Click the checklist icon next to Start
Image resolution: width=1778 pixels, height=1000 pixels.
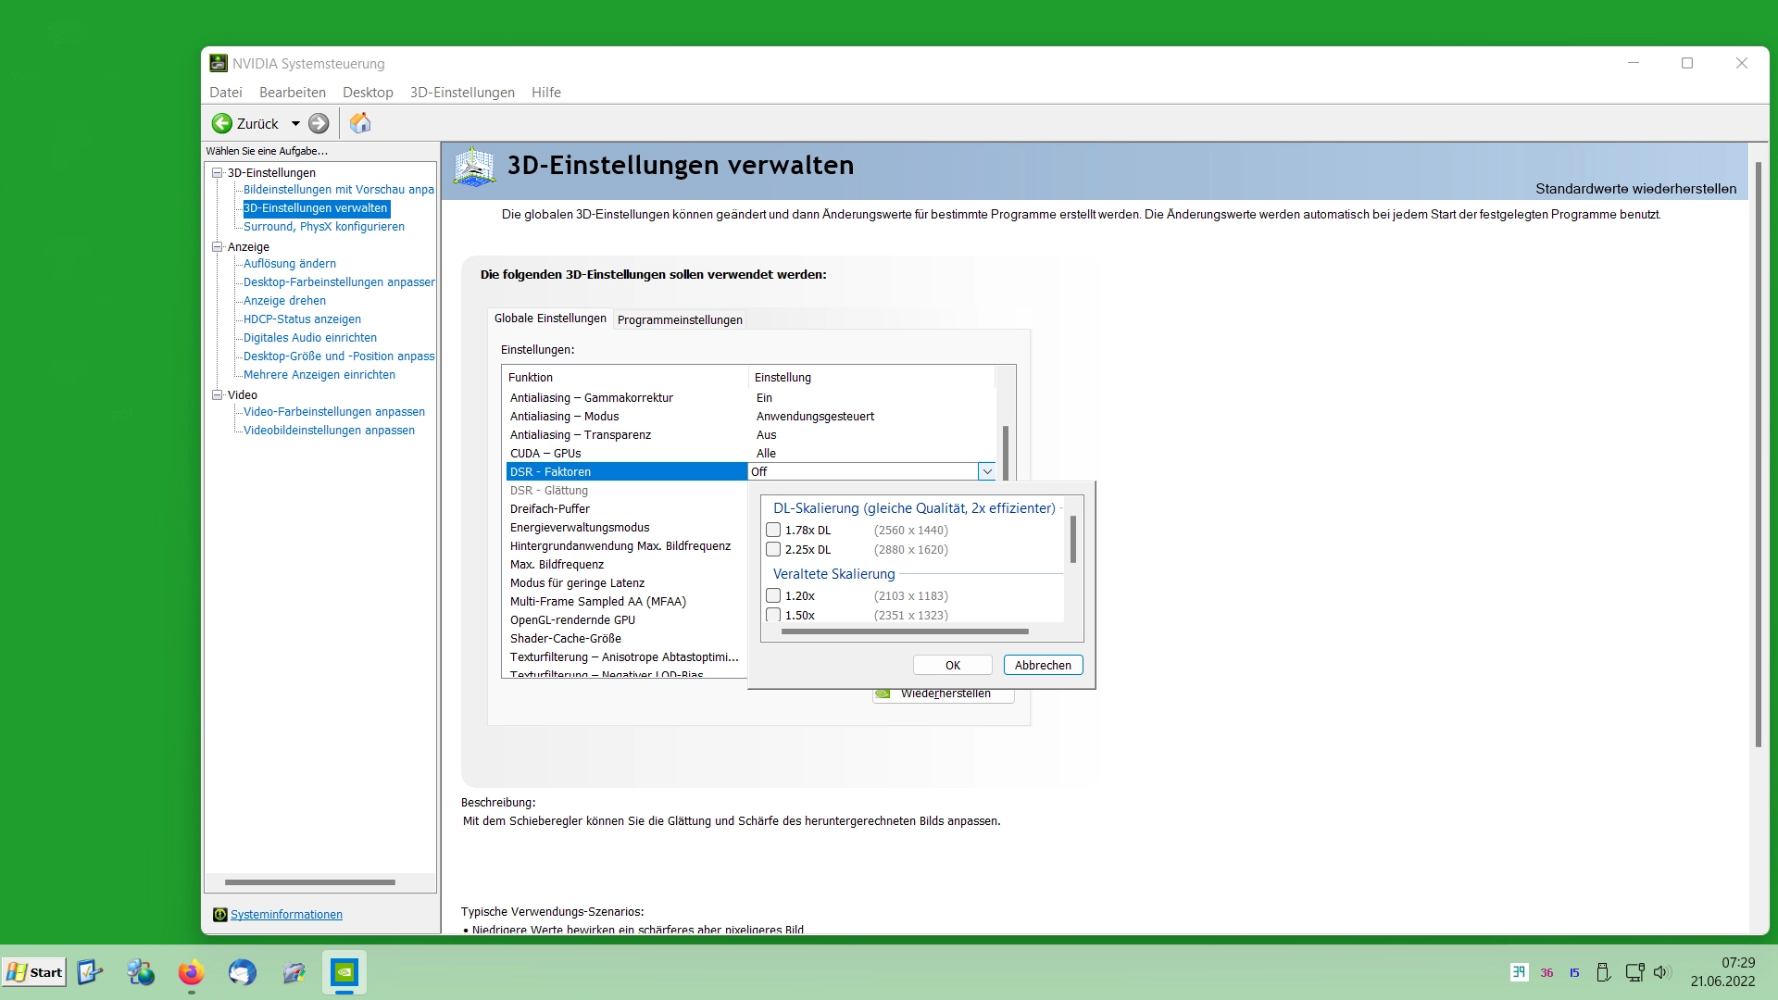[x=90, y=972]
